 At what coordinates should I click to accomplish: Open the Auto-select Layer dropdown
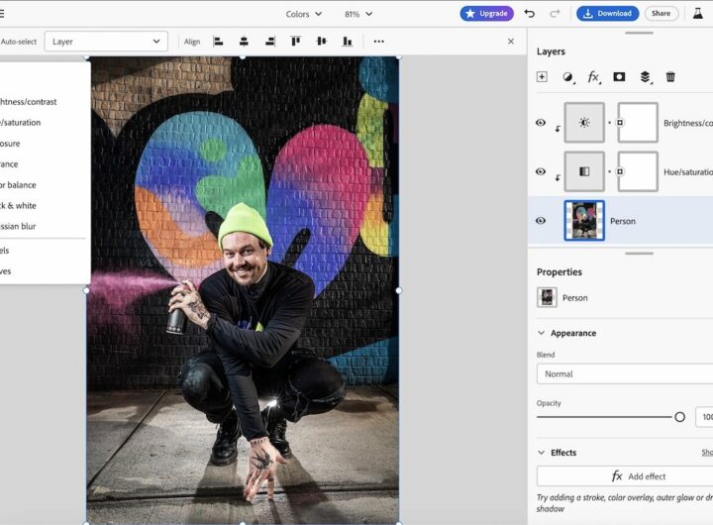pyautogui.click(x=106, y=42)
